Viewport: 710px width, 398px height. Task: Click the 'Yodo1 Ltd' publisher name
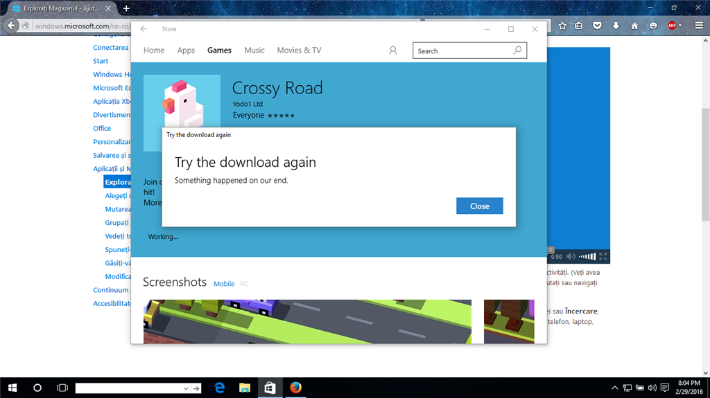click(x=248, y=104)
